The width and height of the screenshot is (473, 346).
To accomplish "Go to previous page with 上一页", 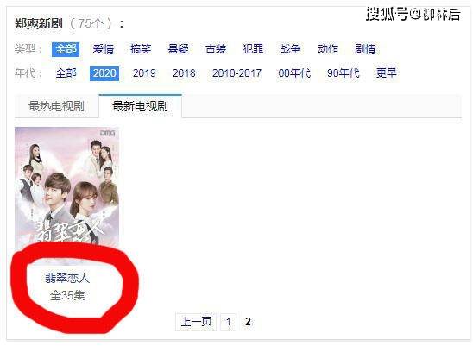I will (x=196, y=322).
